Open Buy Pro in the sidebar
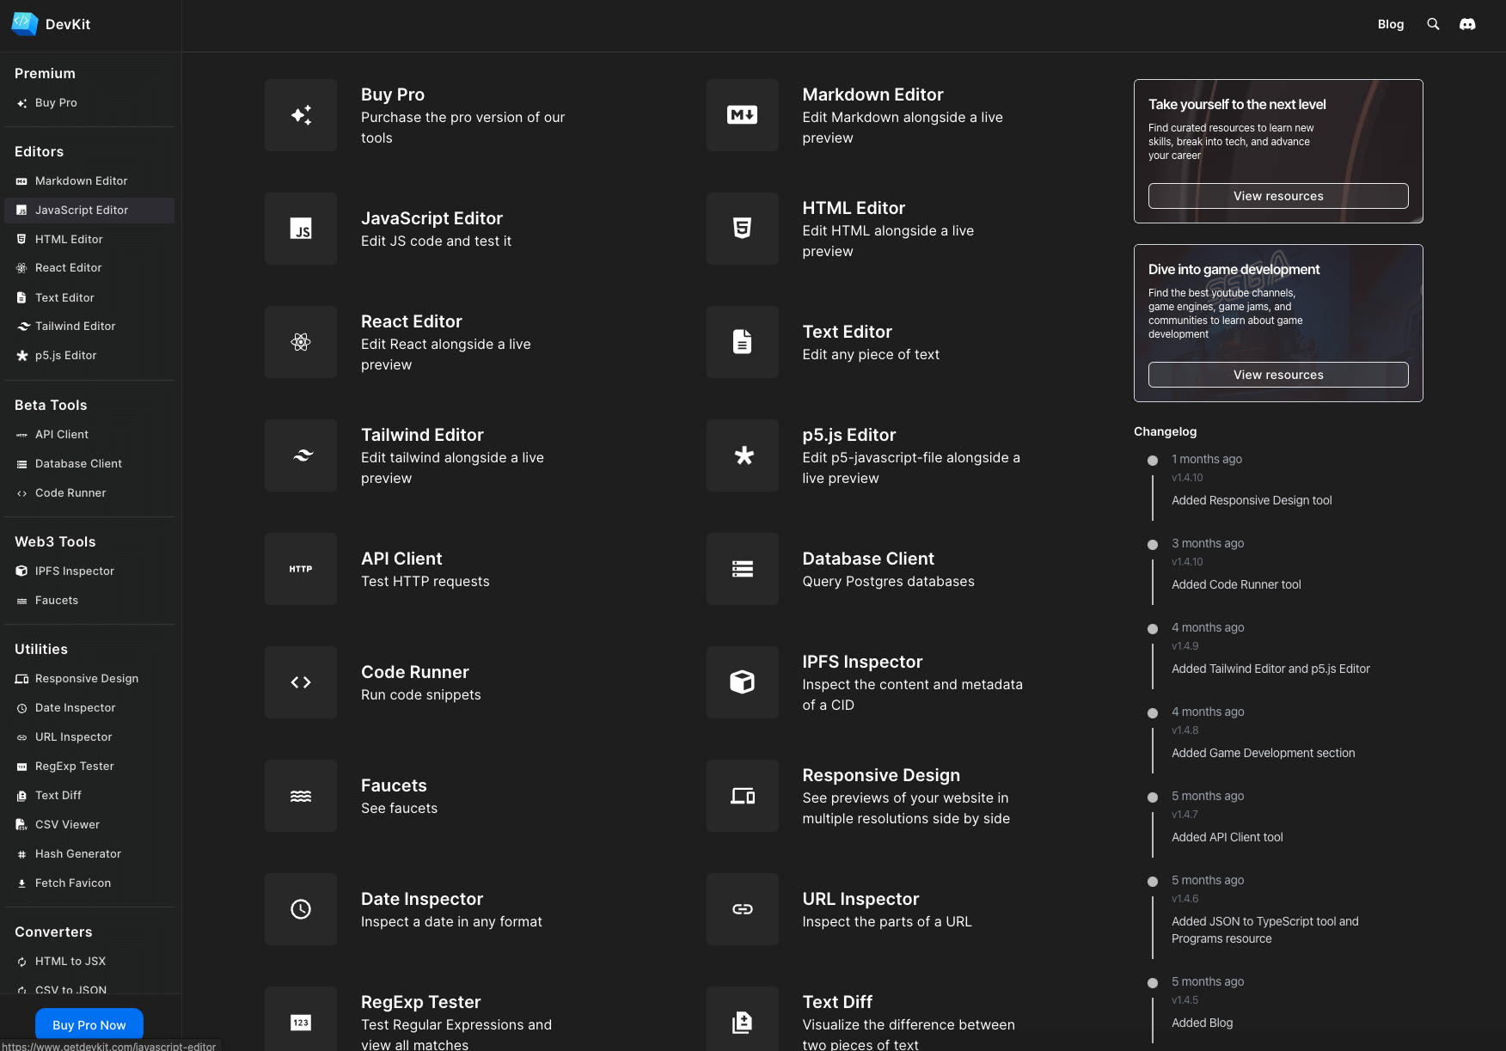Viewport: 1506px width, 1051px height. [x=89, y=103]
